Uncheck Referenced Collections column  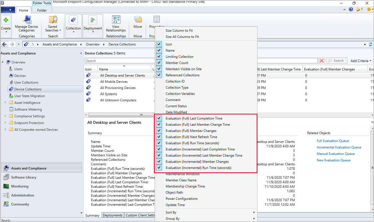tap(159, 75)
